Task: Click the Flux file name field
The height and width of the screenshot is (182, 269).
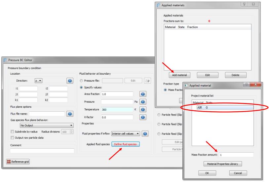Action: pos(47,114)
